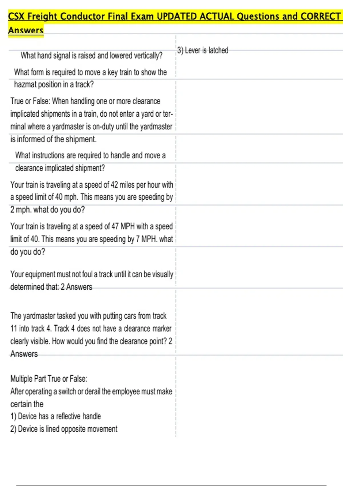This screenshot has height=486, width=343.
Task: Click the clearance point "How would you find" line
Action: pos(91,341)
